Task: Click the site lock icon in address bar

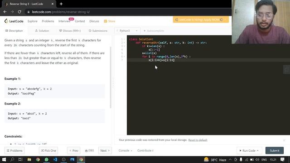Action: click(x=28, y=12)
